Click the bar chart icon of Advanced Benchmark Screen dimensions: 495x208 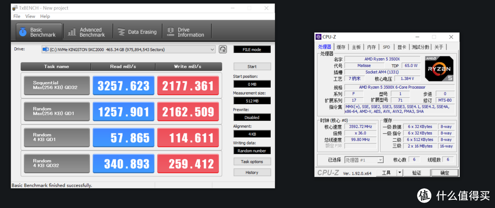pos(72,32)
